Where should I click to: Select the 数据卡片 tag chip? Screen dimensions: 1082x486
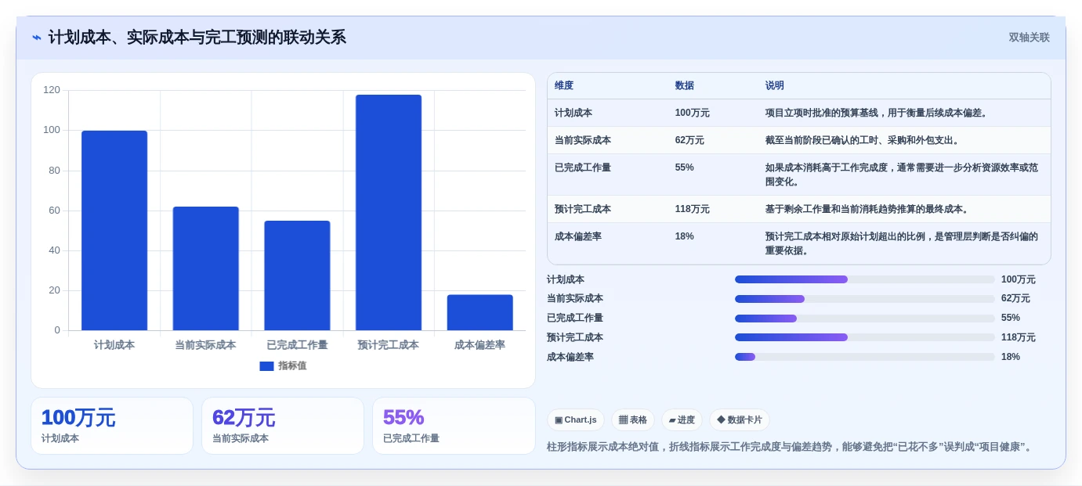[739, 420]
